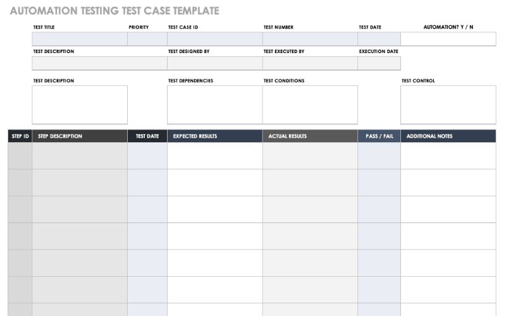The height and width of the screenshot is (316, 506).
Task: Click the Step Description column header
Action: point(80,137)
